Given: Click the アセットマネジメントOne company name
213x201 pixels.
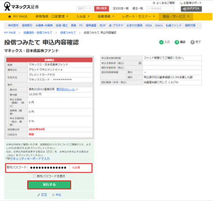Looking at the screenshot, I should click(x=46, y=70).
